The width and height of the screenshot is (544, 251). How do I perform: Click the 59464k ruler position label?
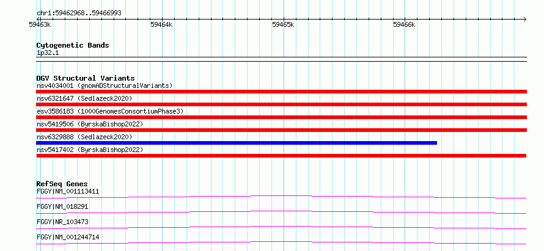click(161, 25)
